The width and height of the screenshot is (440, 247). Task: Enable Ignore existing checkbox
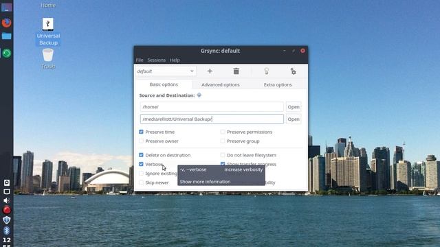[141, 174]
